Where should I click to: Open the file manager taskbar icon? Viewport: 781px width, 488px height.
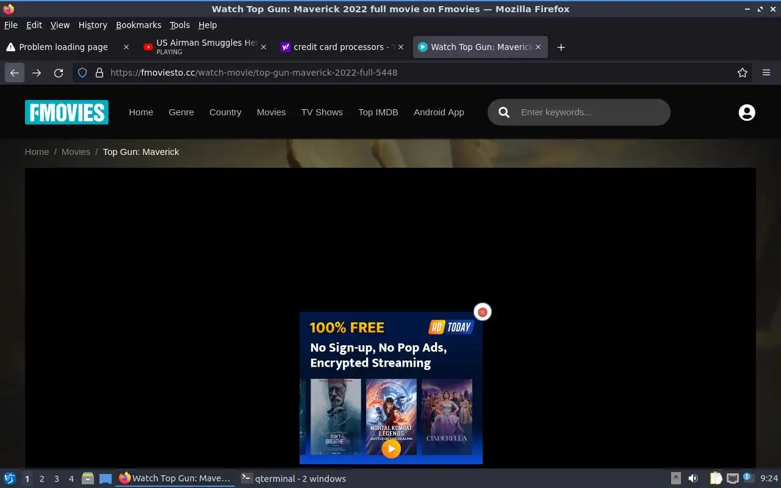pyautogui.click(x=88, y=479)
